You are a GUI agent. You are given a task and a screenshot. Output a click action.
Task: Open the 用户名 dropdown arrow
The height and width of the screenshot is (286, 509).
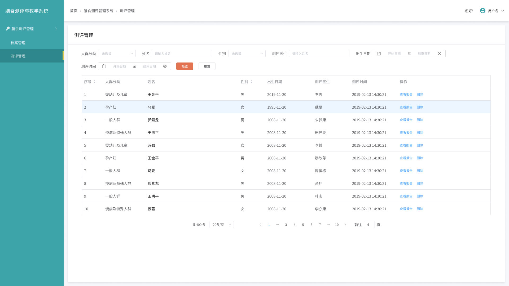502,11
